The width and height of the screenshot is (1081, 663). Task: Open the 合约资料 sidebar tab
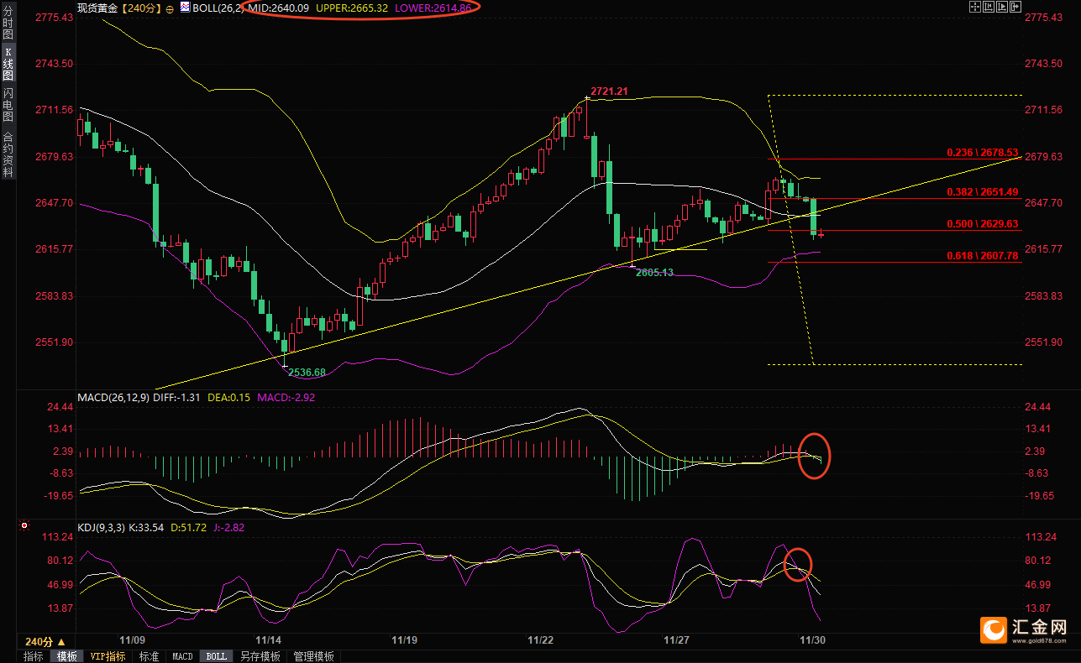point(8,154)
